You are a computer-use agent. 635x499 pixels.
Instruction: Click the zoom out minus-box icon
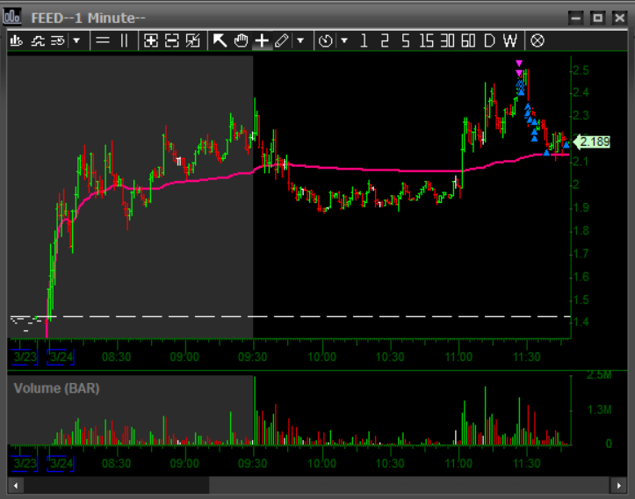point(172,41)
